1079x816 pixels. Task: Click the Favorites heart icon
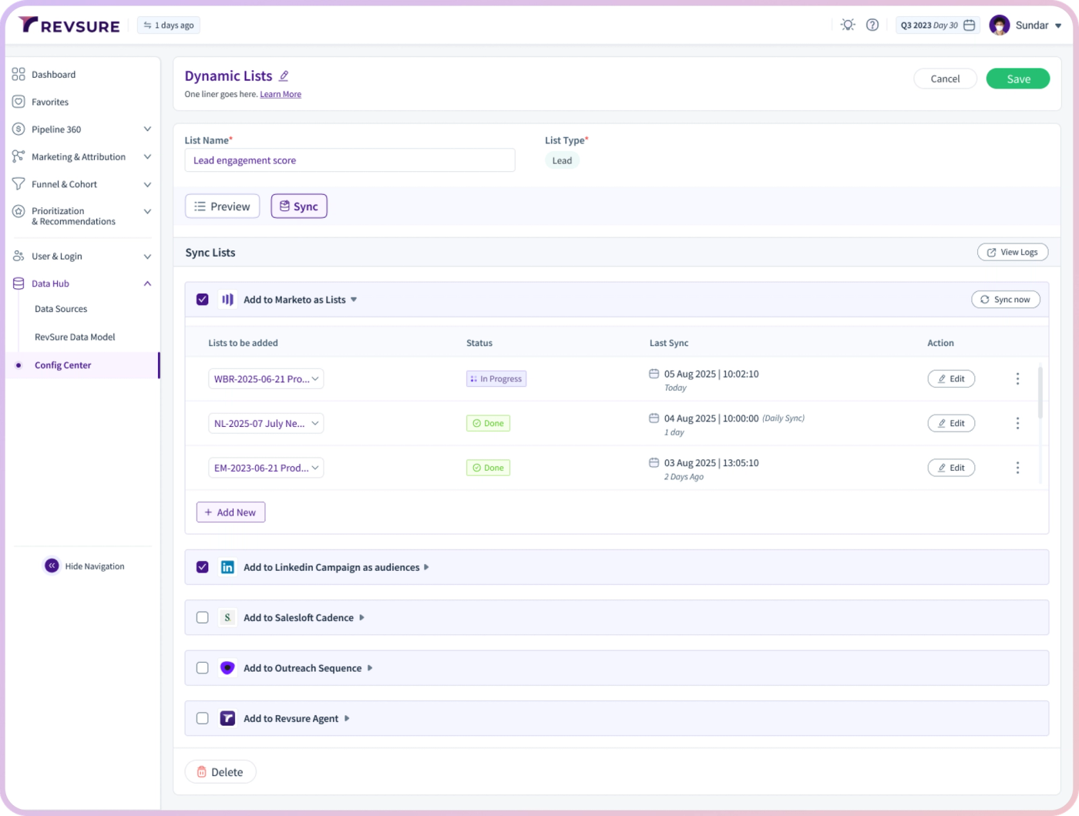click(x=18, y=102)
